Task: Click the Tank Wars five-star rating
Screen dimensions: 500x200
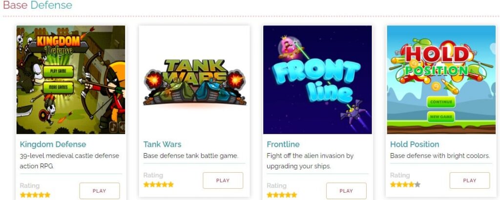Action: pyautogui.click(x=159, y=184)
